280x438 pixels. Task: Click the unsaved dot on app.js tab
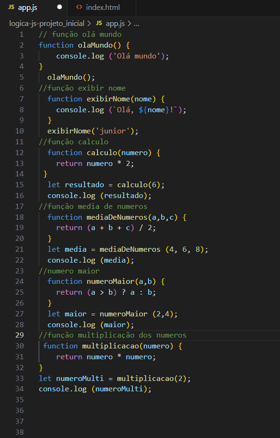click(x=59, y=7)
